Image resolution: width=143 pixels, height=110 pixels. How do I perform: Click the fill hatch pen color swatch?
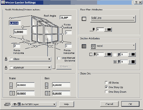click(132, 62)
